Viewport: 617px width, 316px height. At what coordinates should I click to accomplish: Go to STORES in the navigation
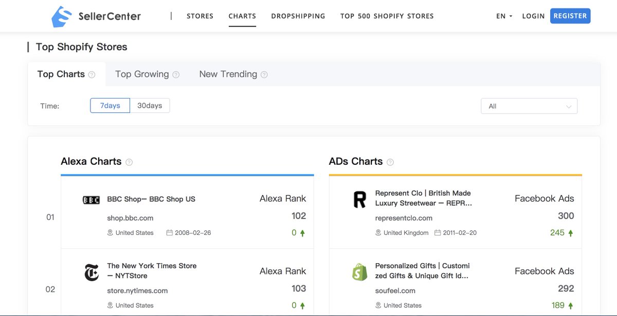[200, 16]
